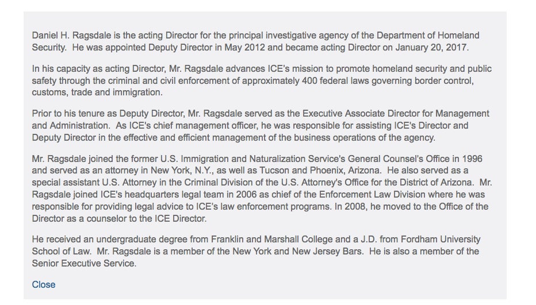This screenshot has width=536, height=305.
Task: Click the words 'Senior Executive Service.'
Action: click(84, 264)
